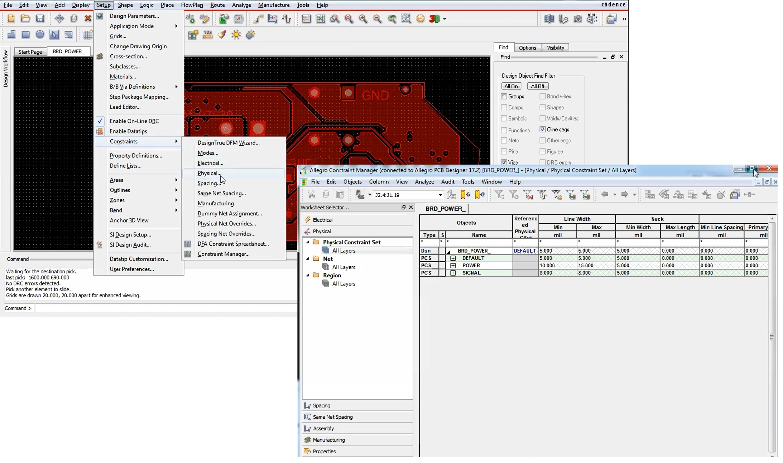Click the Zoom Out magnifier icon

[377, 19]
